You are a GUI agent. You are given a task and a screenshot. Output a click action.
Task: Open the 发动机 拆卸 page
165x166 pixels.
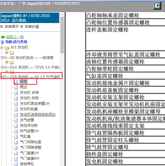[30, 98]
